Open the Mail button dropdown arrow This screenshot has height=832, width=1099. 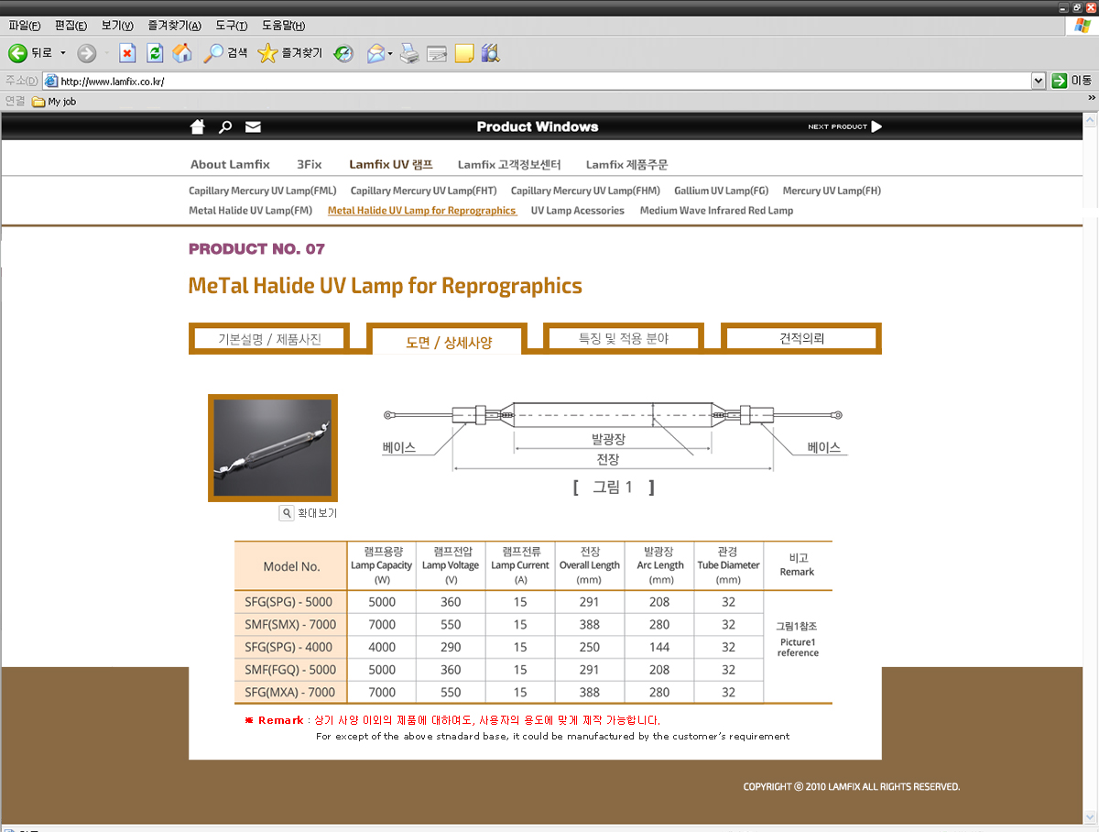[390, 53]
